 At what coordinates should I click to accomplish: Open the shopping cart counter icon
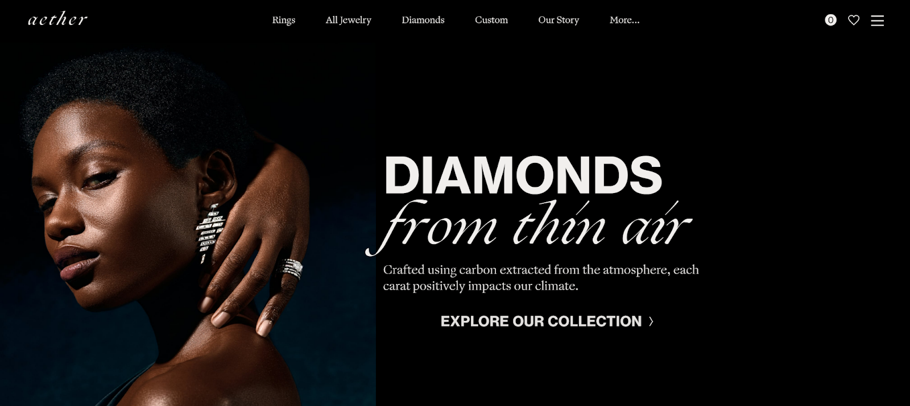[830, 20]
